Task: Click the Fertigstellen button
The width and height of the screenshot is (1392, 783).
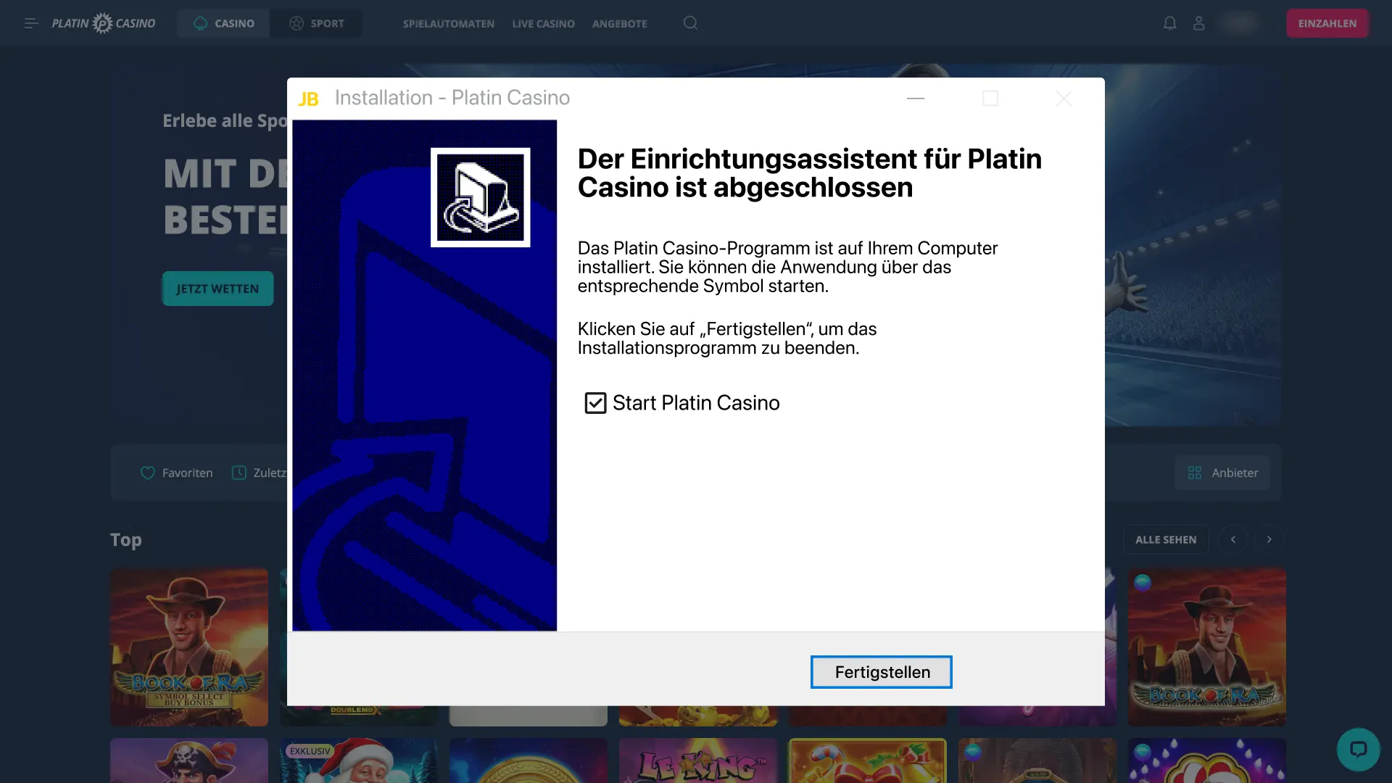Action: point(881,671)
